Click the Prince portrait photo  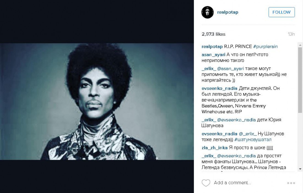point(97,102)
